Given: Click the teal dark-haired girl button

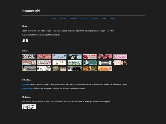Looking at the screenshot, I should click(x=90, y=63).
